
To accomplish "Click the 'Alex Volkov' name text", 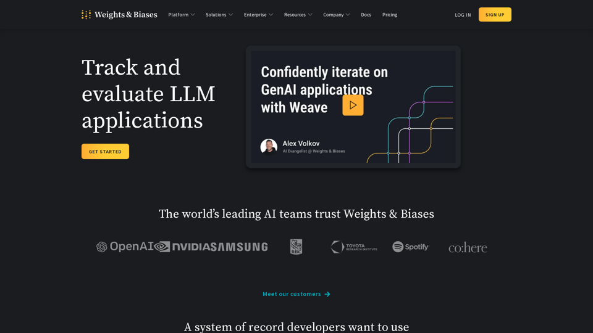I will click(x=301, y=144).
